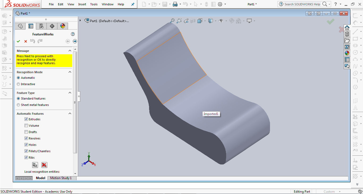Open the ConfigurationManager tab

41,26
